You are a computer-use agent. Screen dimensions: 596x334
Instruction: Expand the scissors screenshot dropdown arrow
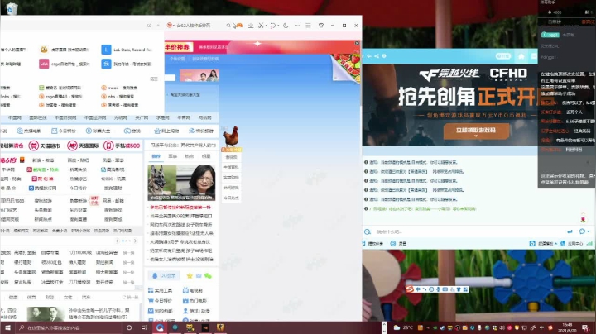pos(266,26)
